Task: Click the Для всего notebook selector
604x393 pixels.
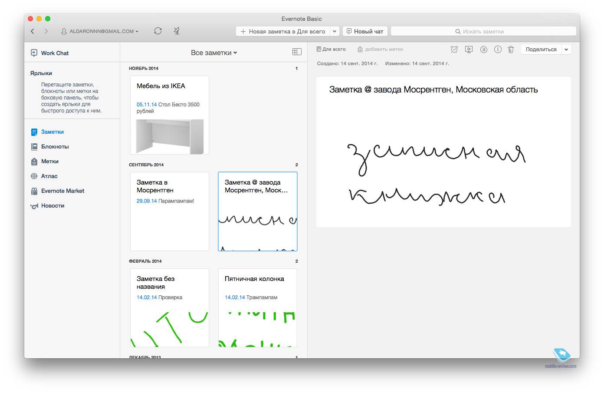Action: point(331,50)
